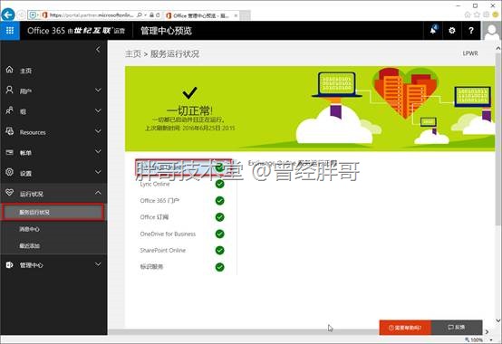Click the user profile avatar picture
The height and width of the screenshot is (344, 502).
[x=491, y=31]
